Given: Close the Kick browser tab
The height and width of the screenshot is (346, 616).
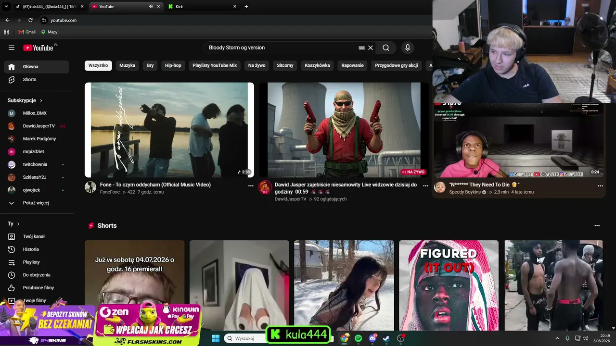Looking at the screenshot, I should click(x=235, y=7).
